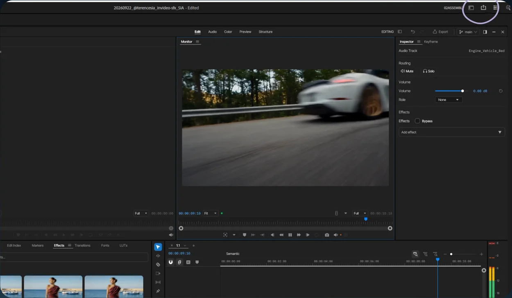Toggle linked selection in timeline
Viewport: 512px width, 298px height.
click(179, 262)
